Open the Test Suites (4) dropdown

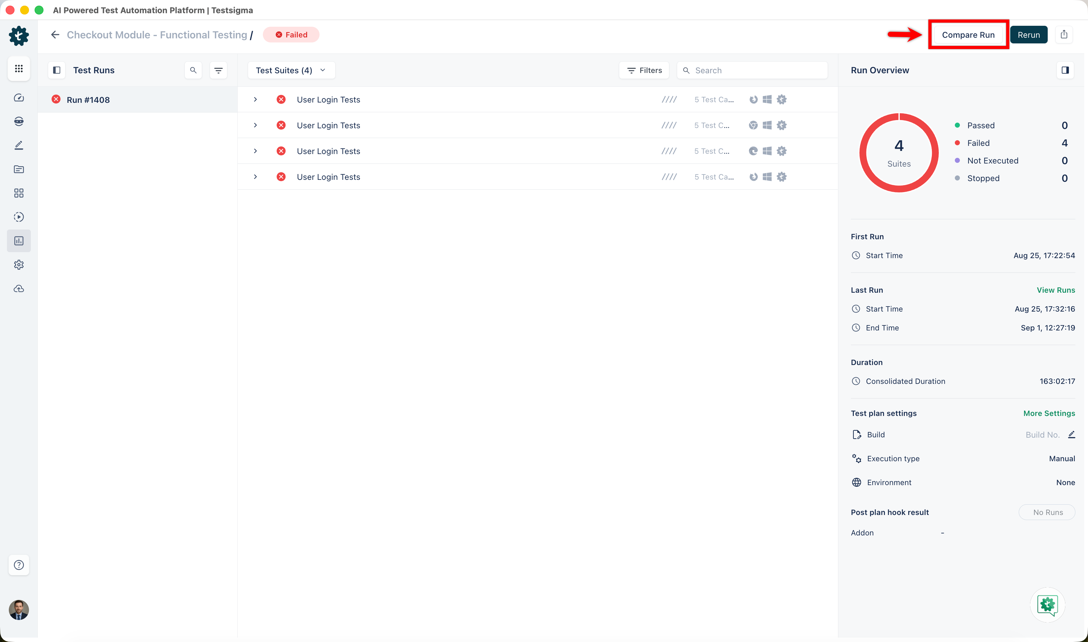coord(292,70)
